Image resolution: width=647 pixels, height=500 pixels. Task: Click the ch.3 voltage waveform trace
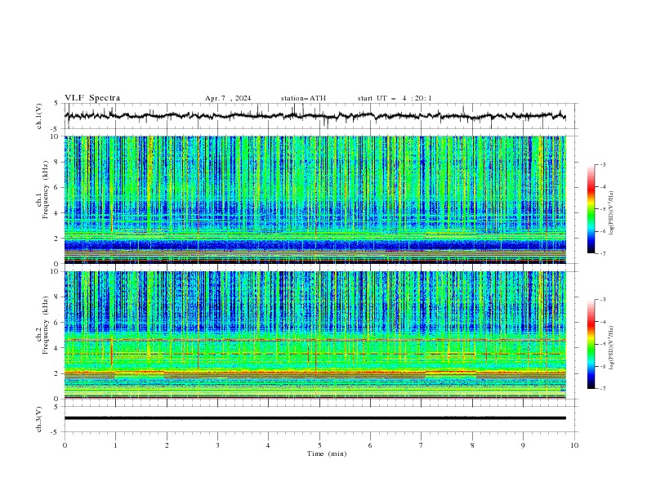315,418
